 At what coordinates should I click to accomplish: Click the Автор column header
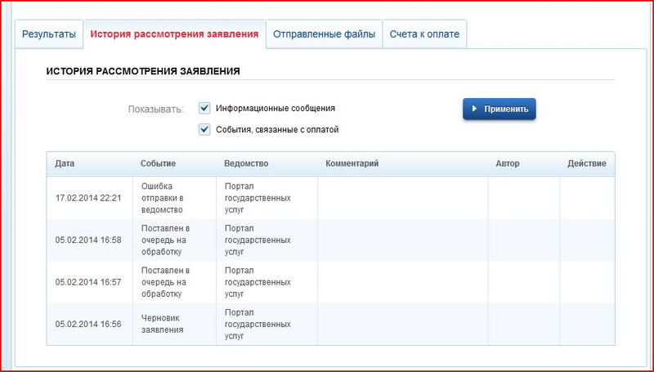(x=508, y=164)
